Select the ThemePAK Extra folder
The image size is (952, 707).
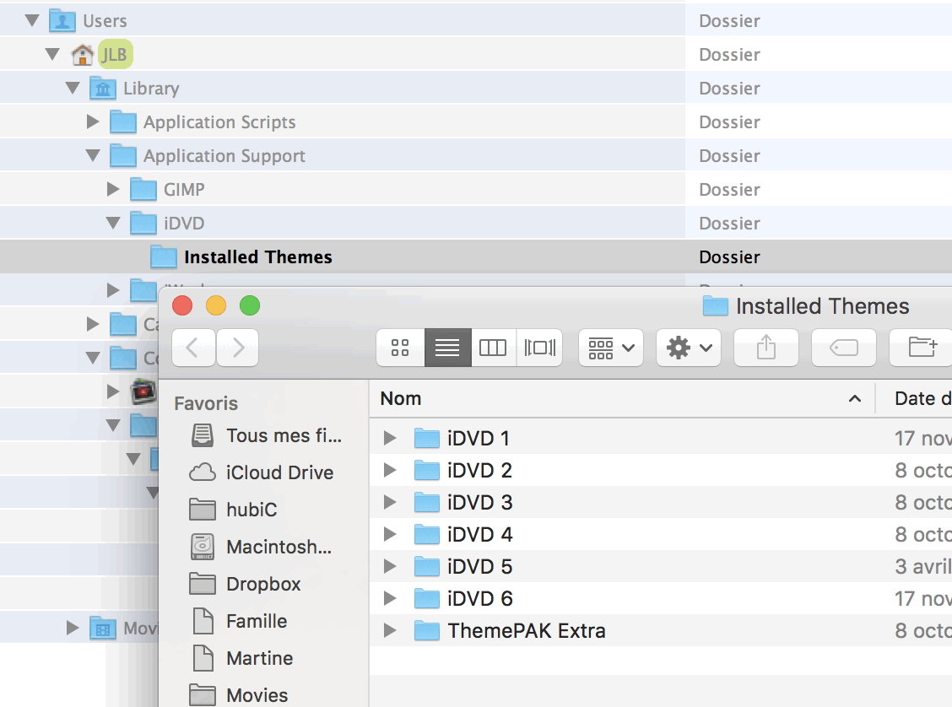[661, 631]
